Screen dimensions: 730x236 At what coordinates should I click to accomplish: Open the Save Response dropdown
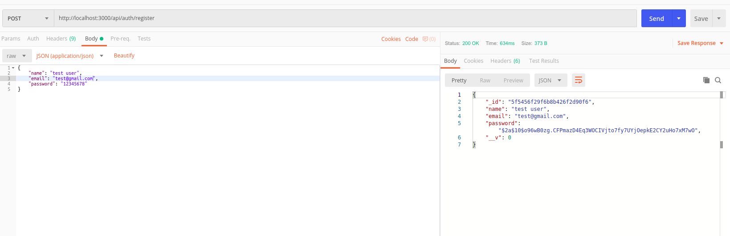700,43
